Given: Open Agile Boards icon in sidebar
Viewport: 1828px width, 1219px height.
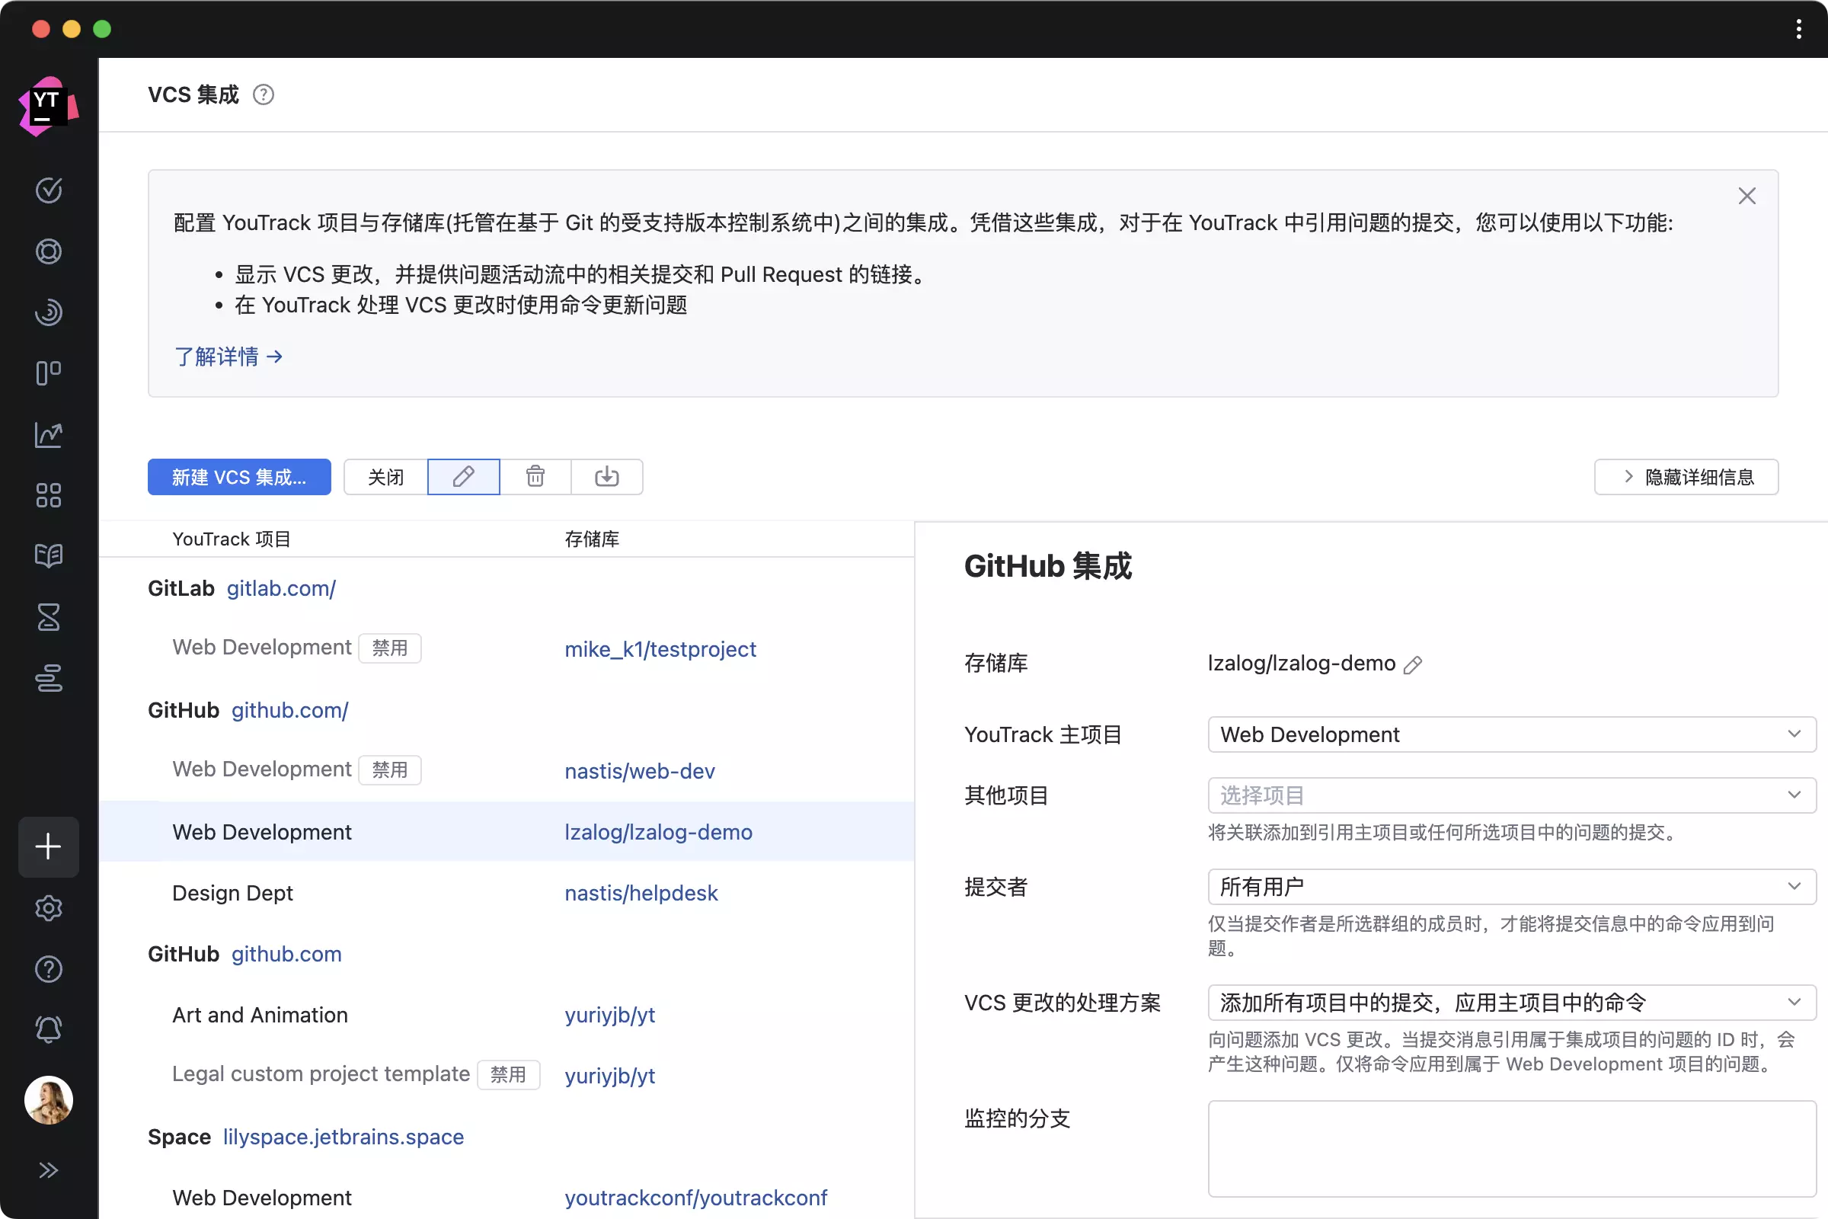Looking at the screenshot, I should click(x=48, y=373).
